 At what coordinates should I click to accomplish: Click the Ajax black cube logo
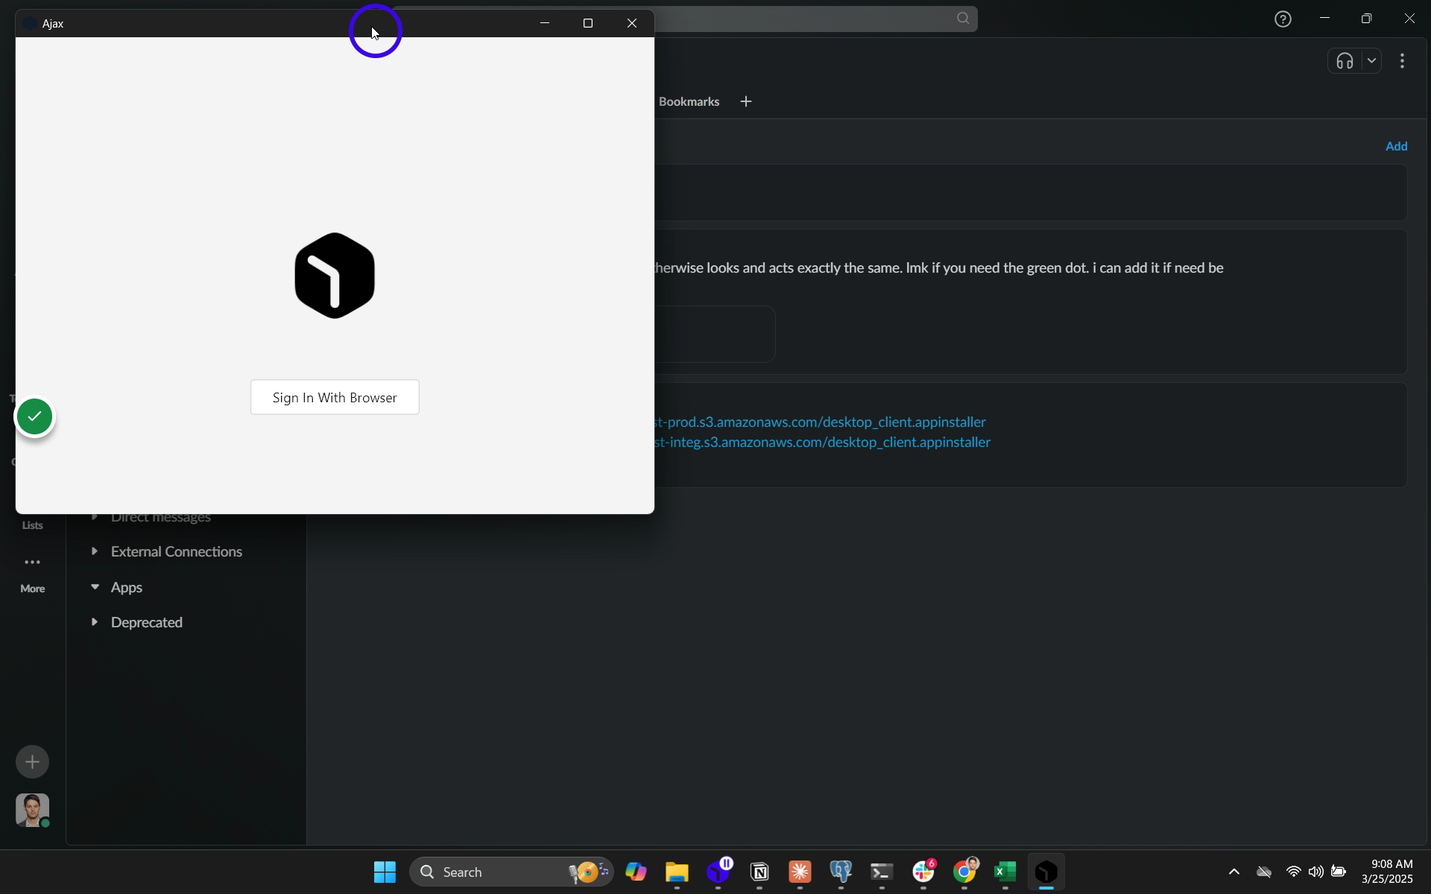[x=335, y=276]
